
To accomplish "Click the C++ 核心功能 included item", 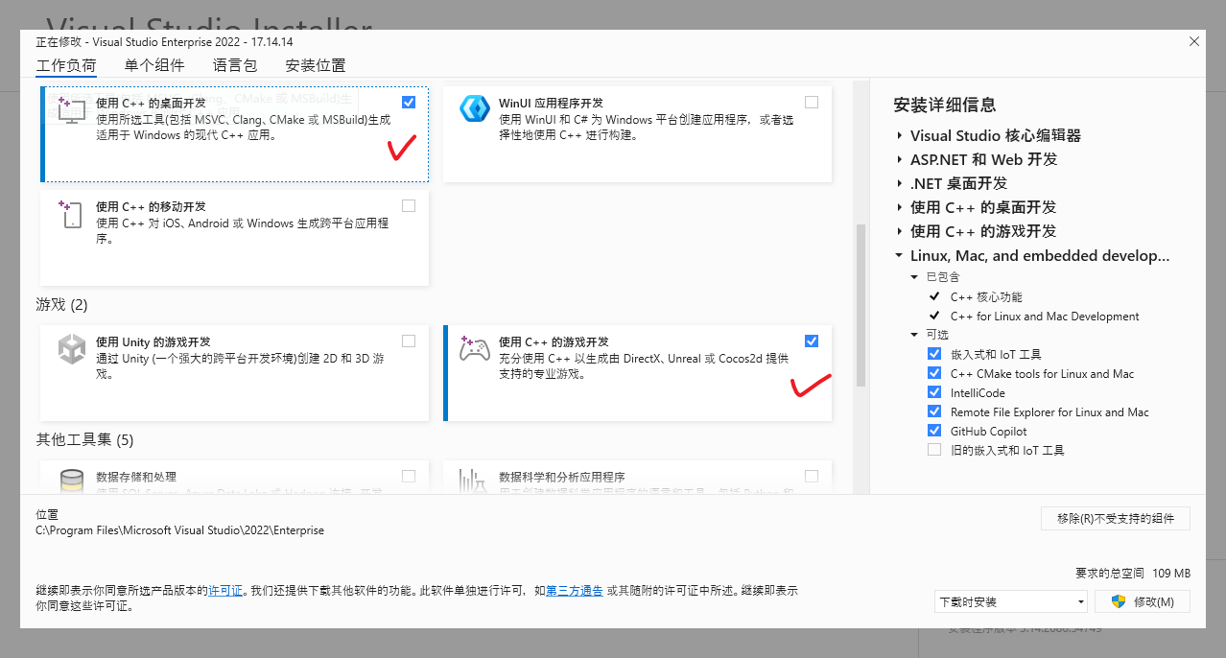I will pos(986,297).
